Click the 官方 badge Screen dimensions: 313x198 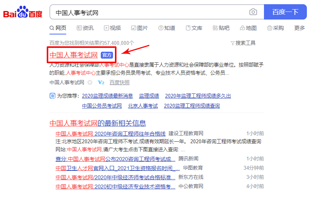coord(107,55)
